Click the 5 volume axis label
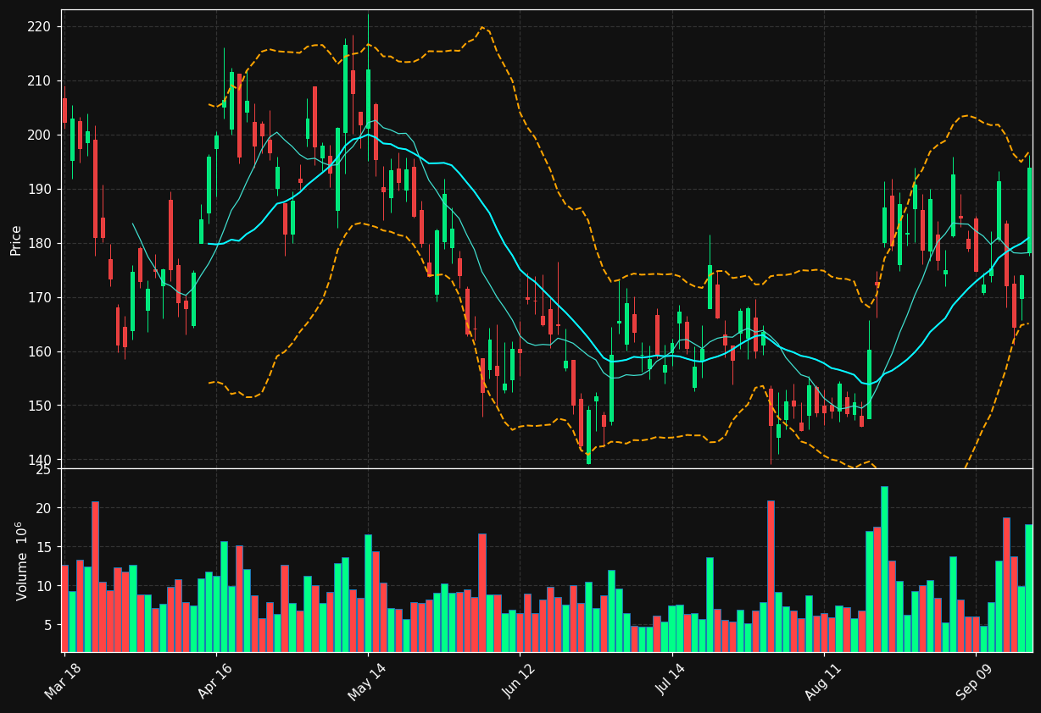Image resolution: width=1041 pixels, height=713 pixels. 47,625
